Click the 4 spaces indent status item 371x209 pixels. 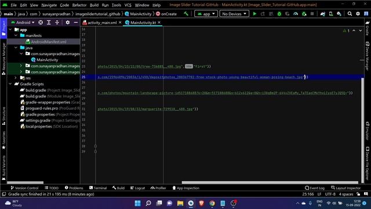pos(346,194)
